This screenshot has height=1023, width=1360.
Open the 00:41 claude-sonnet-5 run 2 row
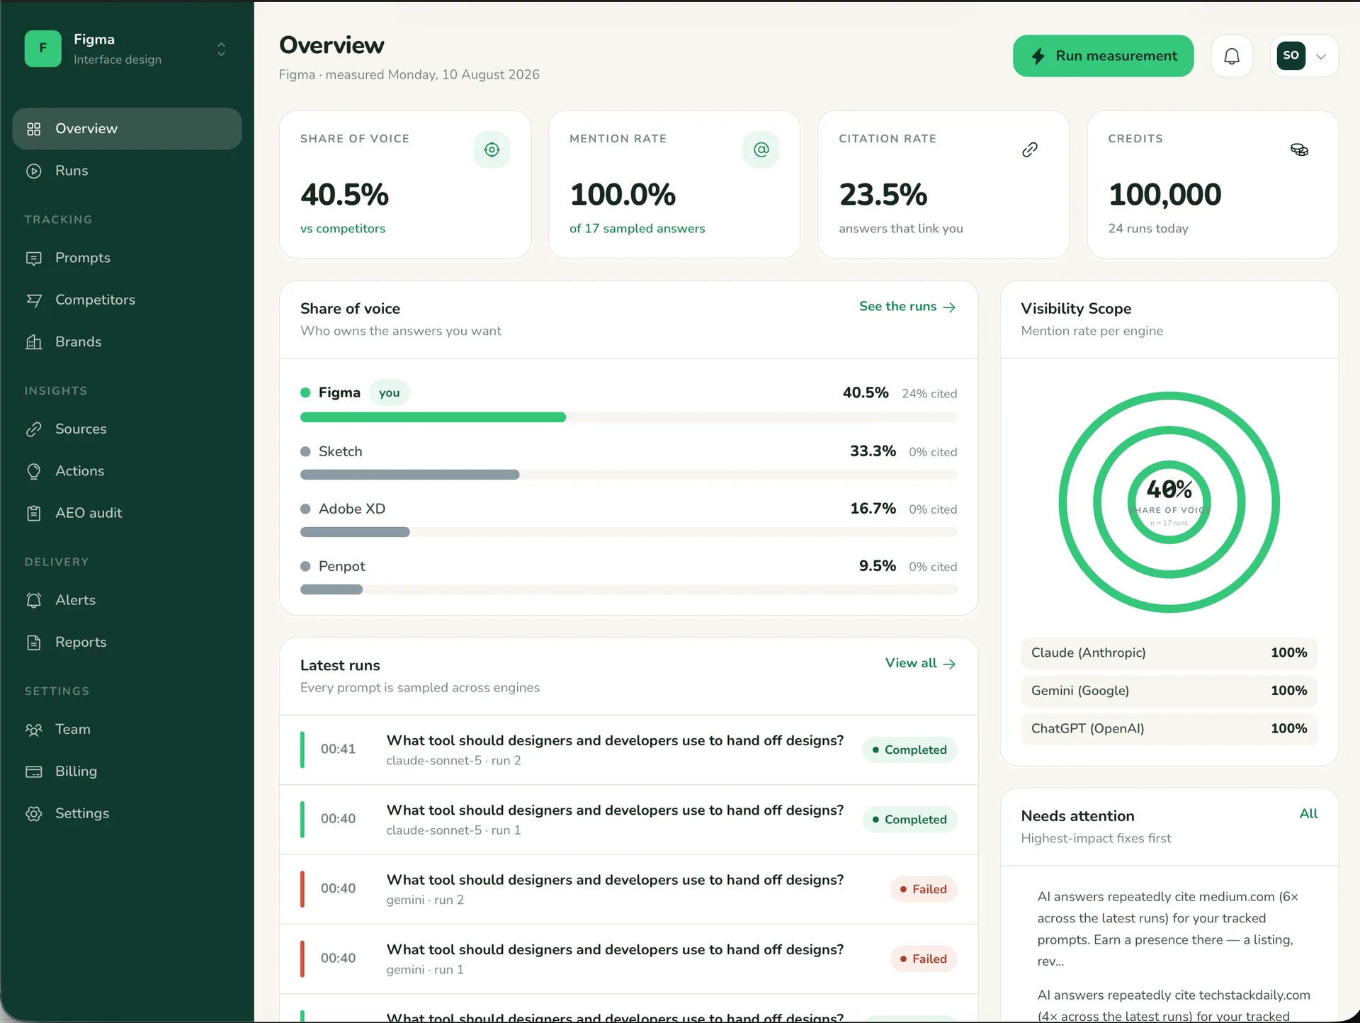[x=628, y=750]
